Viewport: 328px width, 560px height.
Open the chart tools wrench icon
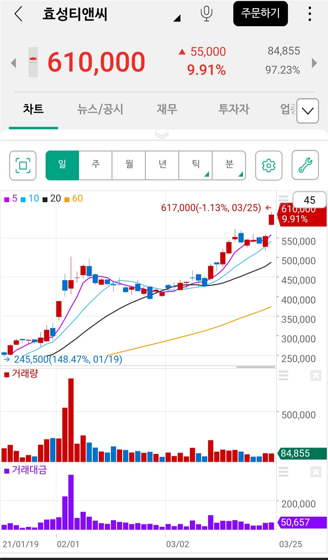click(x=305, y=165)
